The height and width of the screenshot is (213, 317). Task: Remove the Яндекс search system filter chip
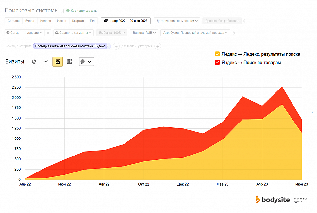pos(108,46)
